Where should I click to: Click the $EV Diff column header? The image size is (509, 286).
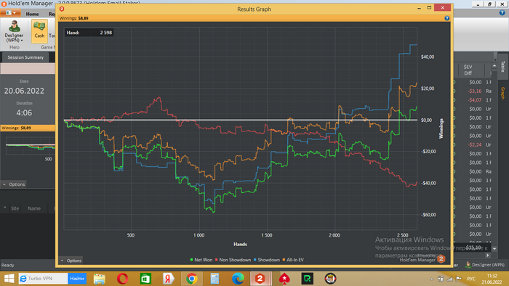coord(468,70)
